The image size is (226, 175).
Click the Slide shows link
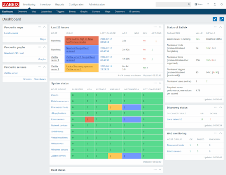(40, 79)
